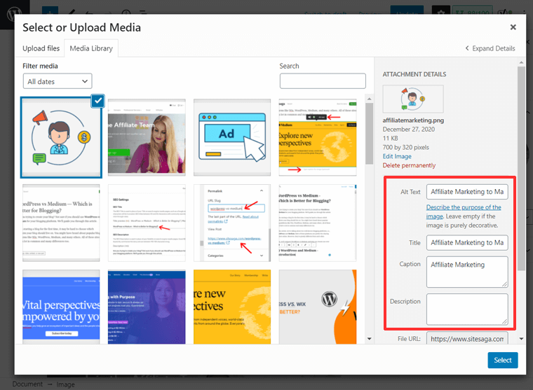Click the Edit Image link
The width and height of the screenshot is (533, 390).
tap(397, 156)
